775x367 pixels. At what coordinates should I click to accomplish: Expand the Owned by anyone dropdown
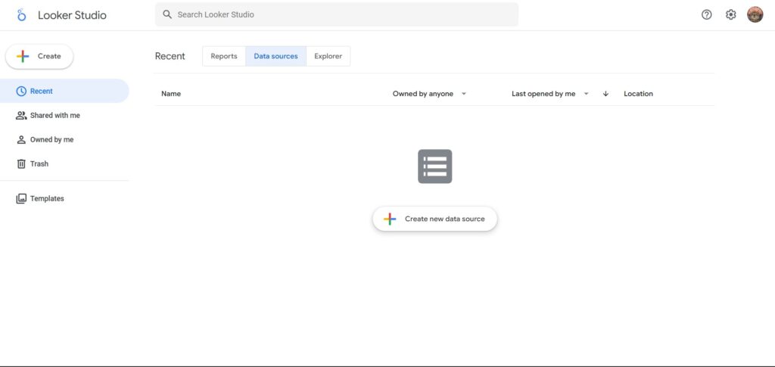pyautogui.click(x=430, y=94)
